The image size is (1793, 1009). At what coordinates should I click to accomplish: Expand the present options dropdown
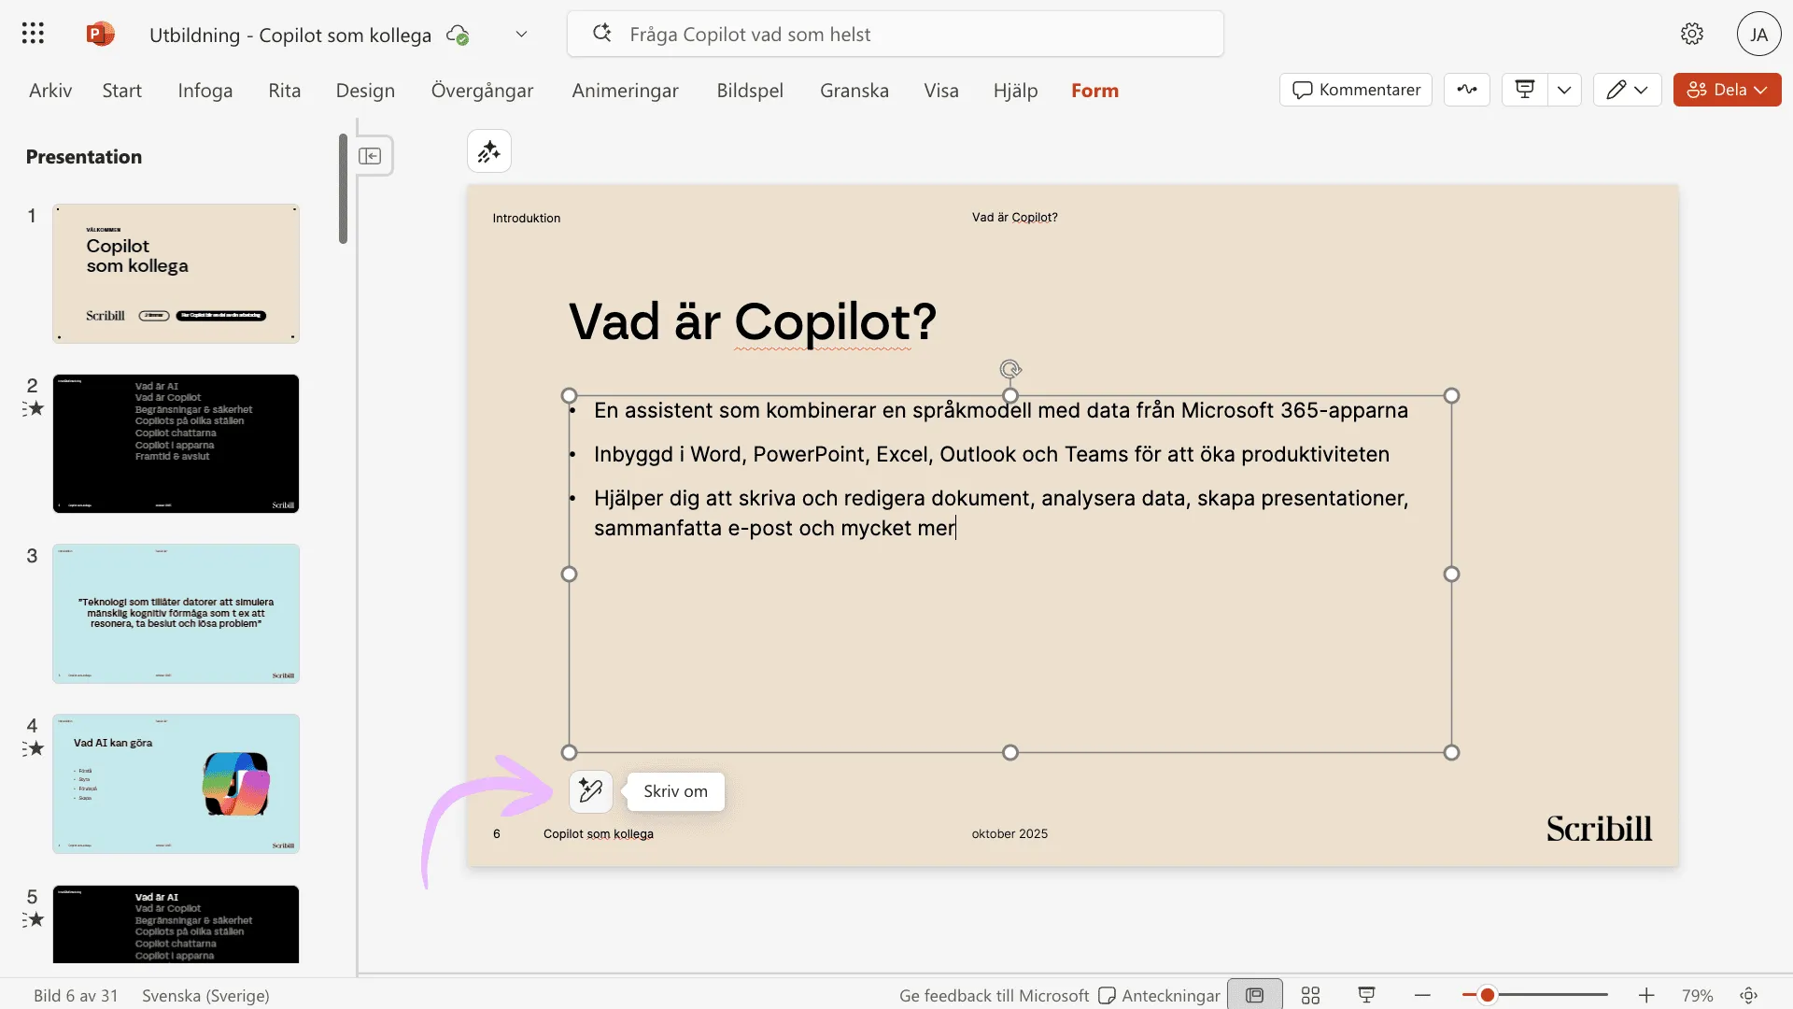pos(1564,90)
